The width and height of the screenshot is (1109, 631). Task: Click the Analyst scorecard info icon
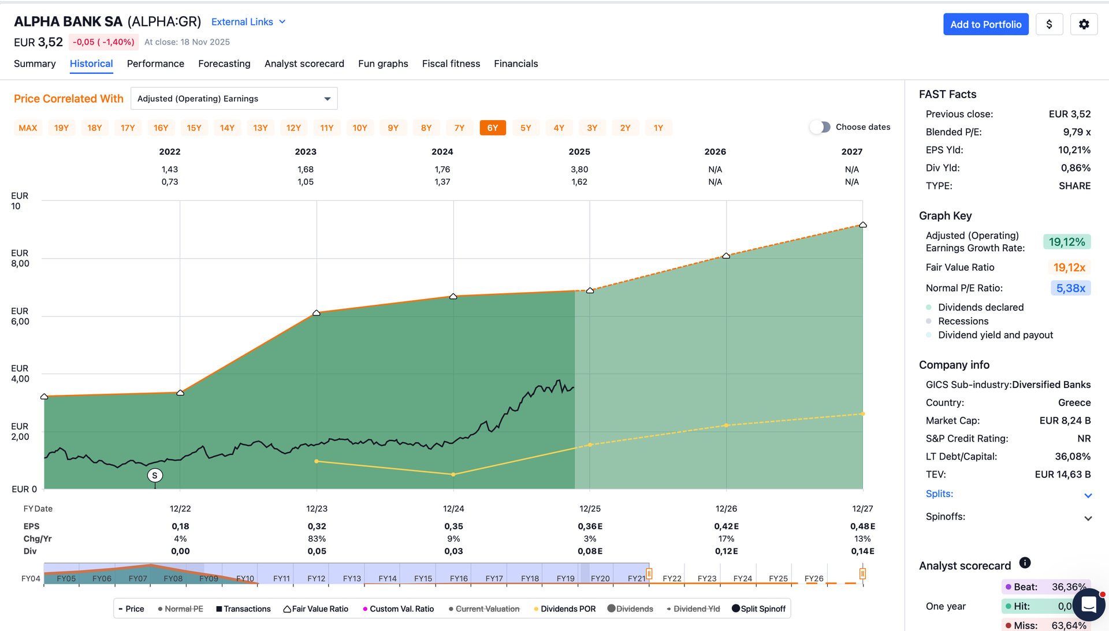(1025, 563)
